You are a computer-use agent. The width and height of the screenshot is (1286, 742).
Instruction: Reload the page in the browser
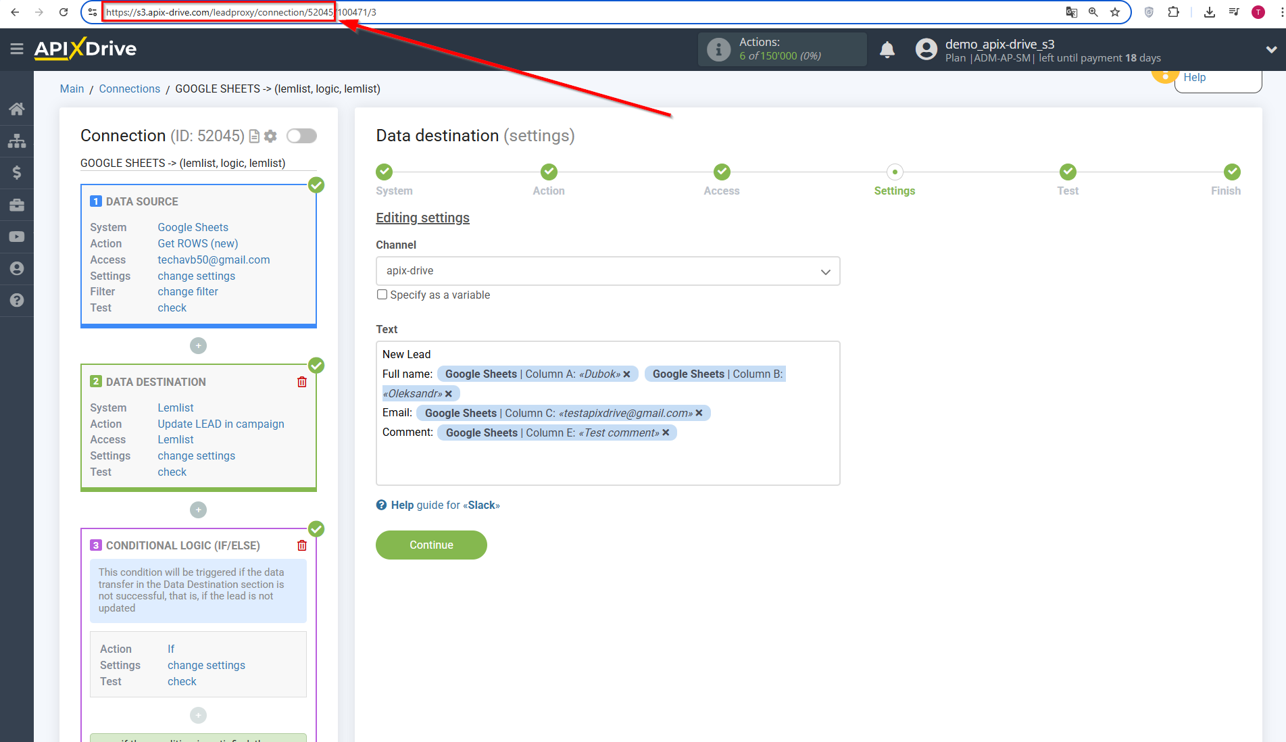click(64, 12)
